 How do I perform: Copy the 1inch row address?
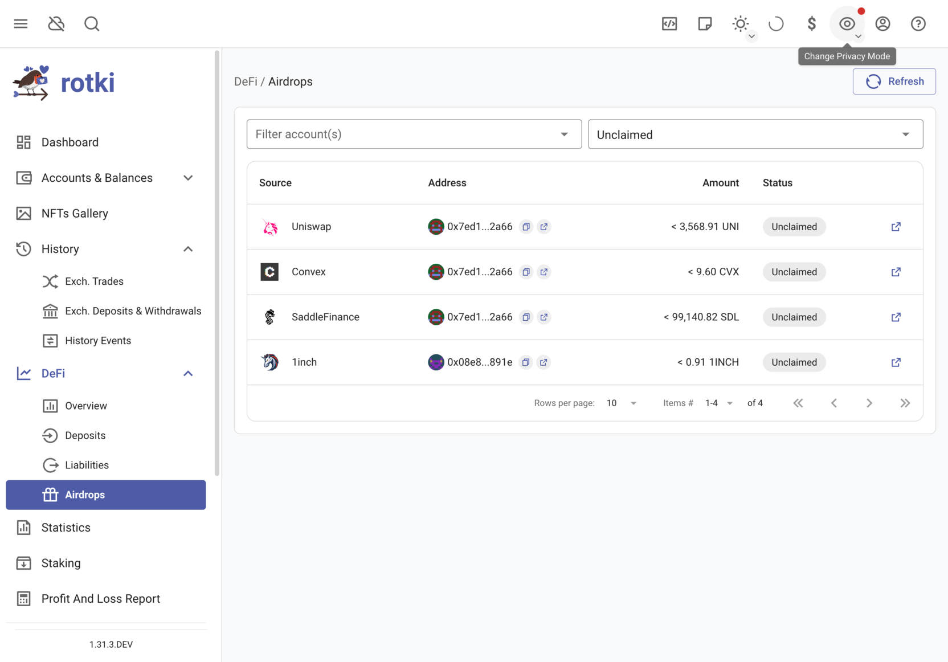tap(526, 362)
